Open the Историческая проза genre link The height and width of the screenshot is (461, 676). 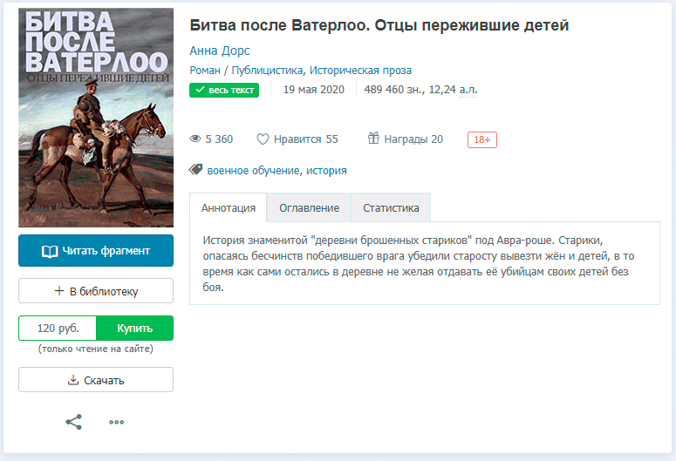[360, 71]
